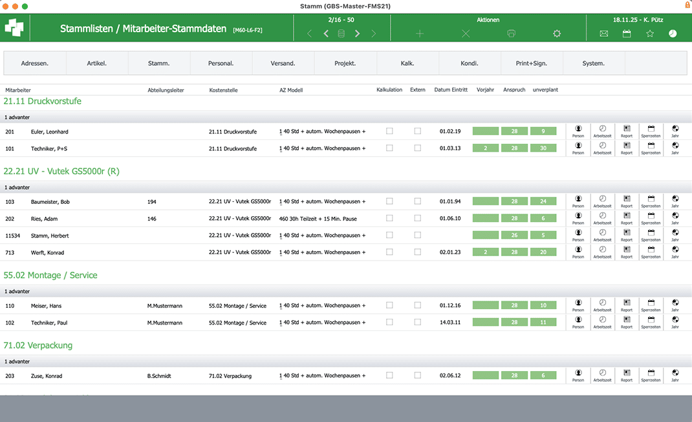Enable Kalkulation checkbox for Techniker, Paul
Screen dimensions: 692x422
[x=389, y=322]
